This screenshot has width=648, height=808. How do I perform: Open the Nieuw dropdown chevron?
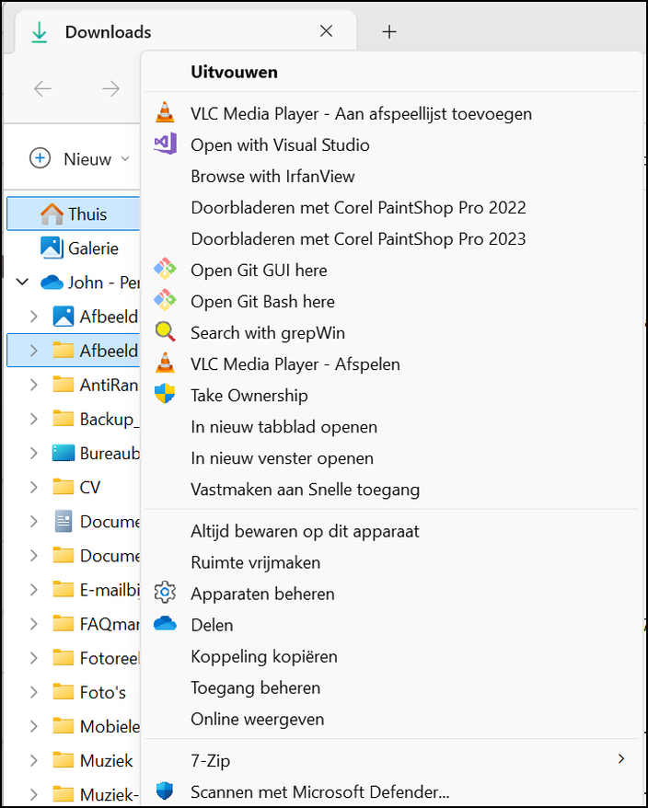pyautogui.click(x=125, y=158)
